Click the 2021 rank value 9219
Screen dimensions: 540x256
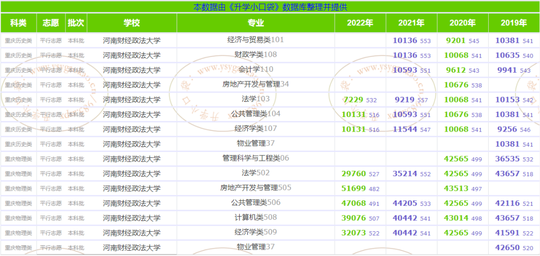404,100
